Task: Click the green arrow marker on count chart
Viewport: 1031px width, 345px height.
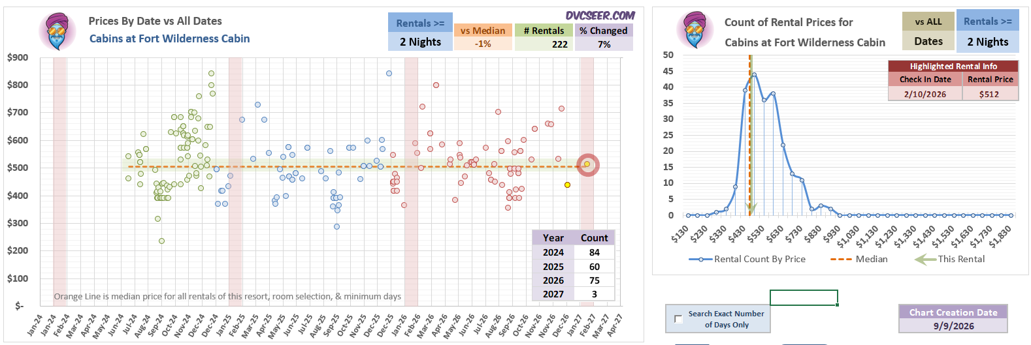Action: pyautogui.click(x=751, y=208)
